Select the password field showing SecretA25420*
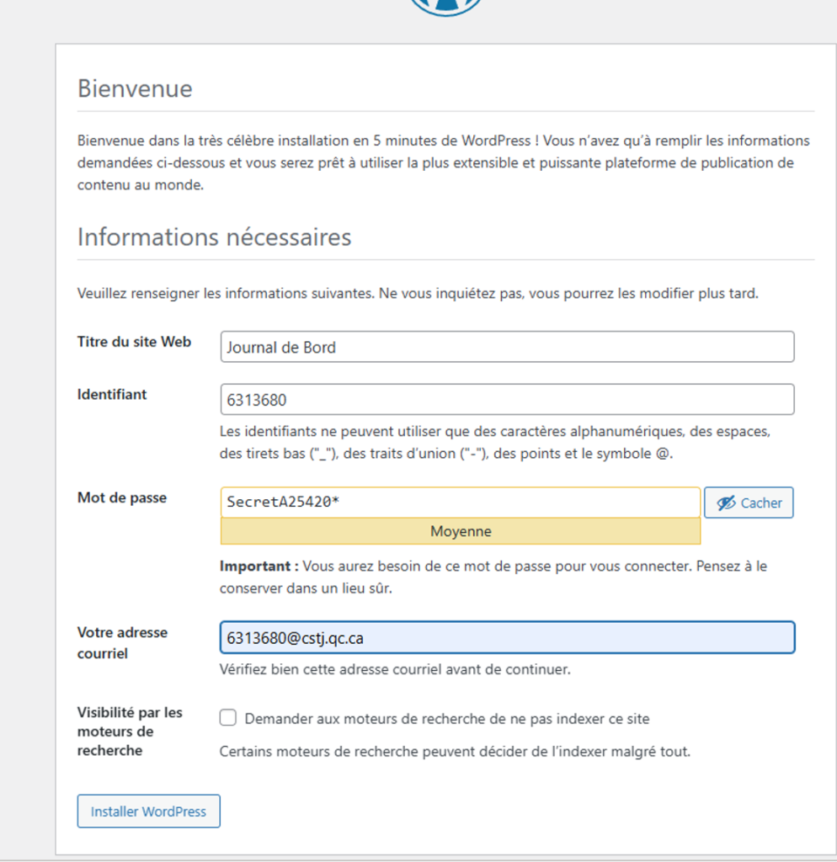This screenshot has height=862, width=837. 460,503
